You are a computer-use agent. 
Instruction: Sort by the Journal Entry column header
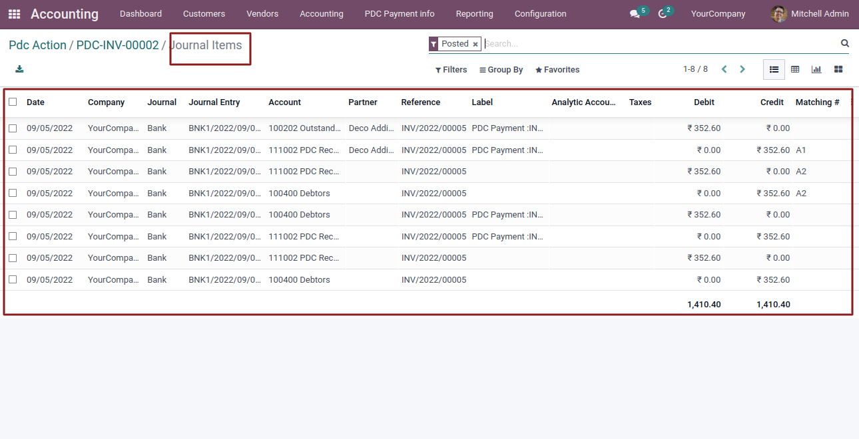(214, 102)
